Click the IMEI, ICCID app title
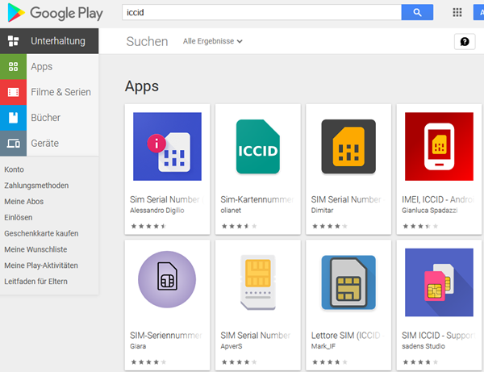484x372 pixels. [438, 200]
